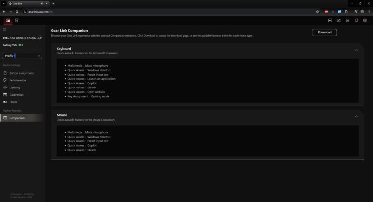373x202 pixels.
Task: Switch to Lighting settings
Action: (x=14, y=88)
